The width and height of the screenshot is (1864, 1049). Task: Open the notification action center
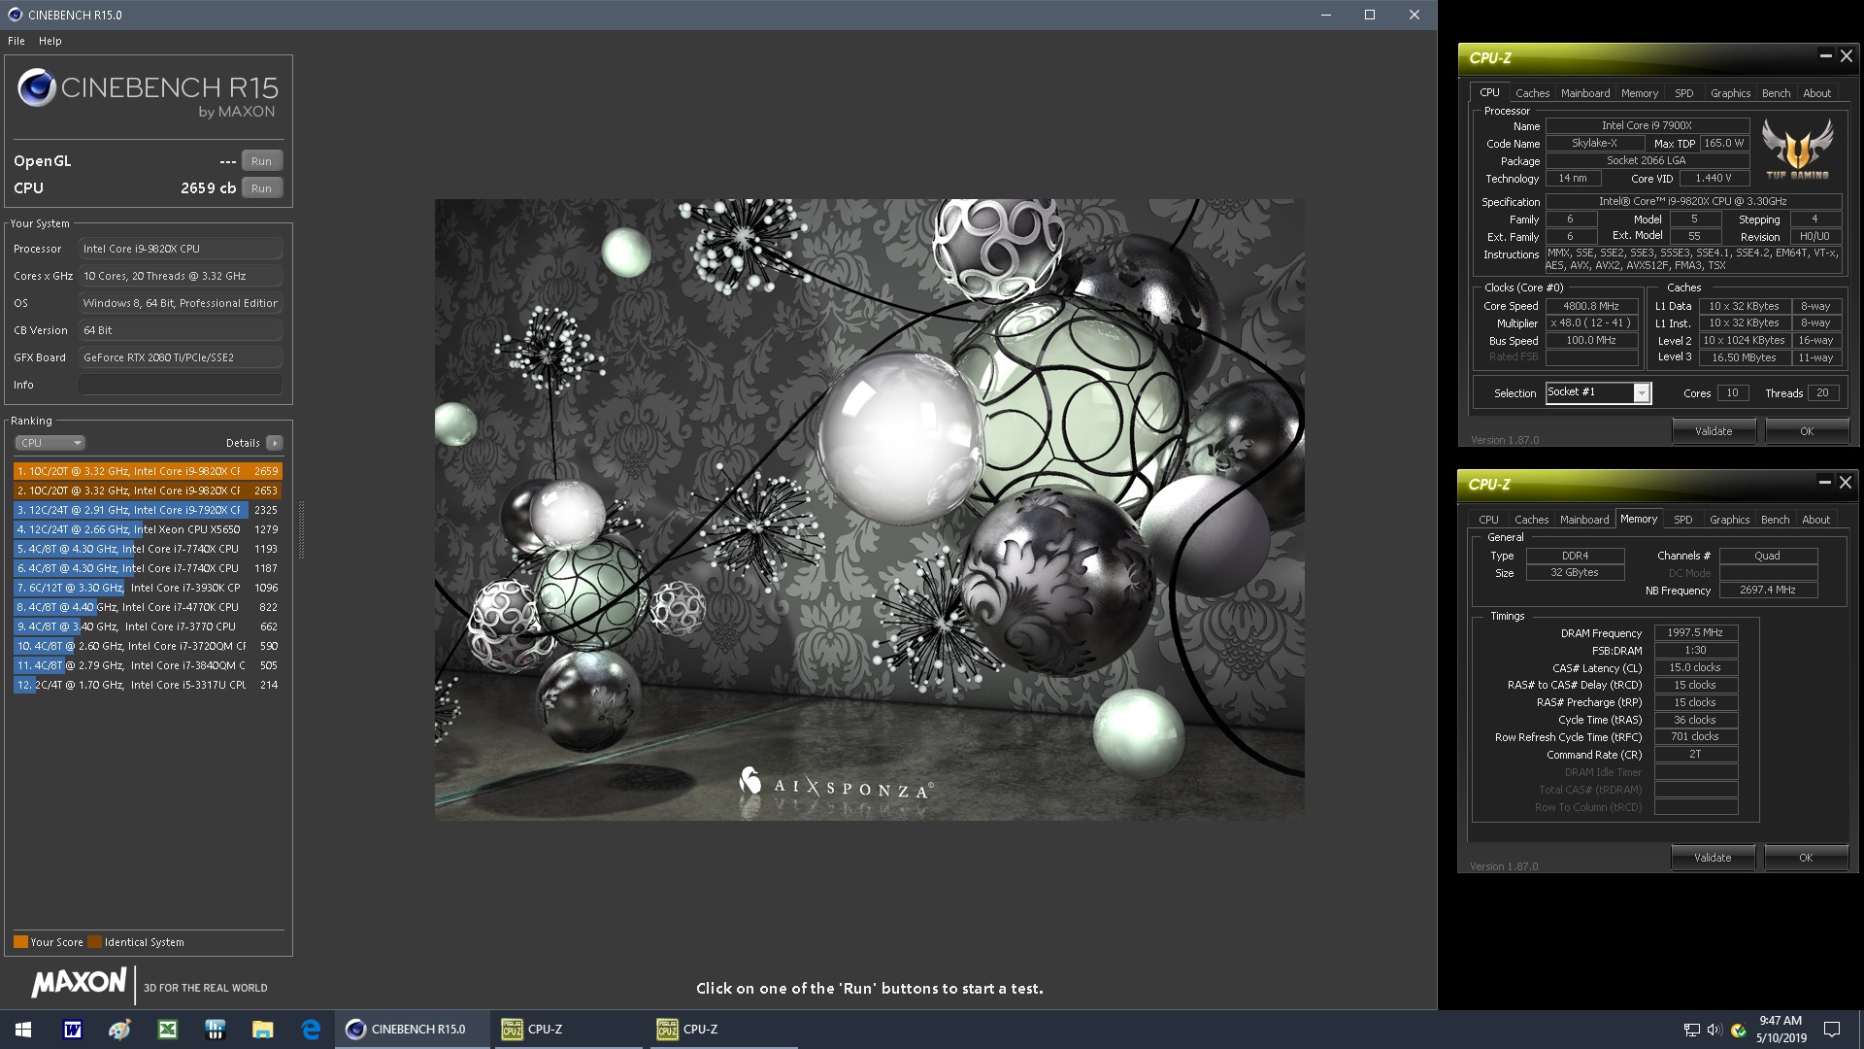pyautogui.click(x=1832, y=1030)
